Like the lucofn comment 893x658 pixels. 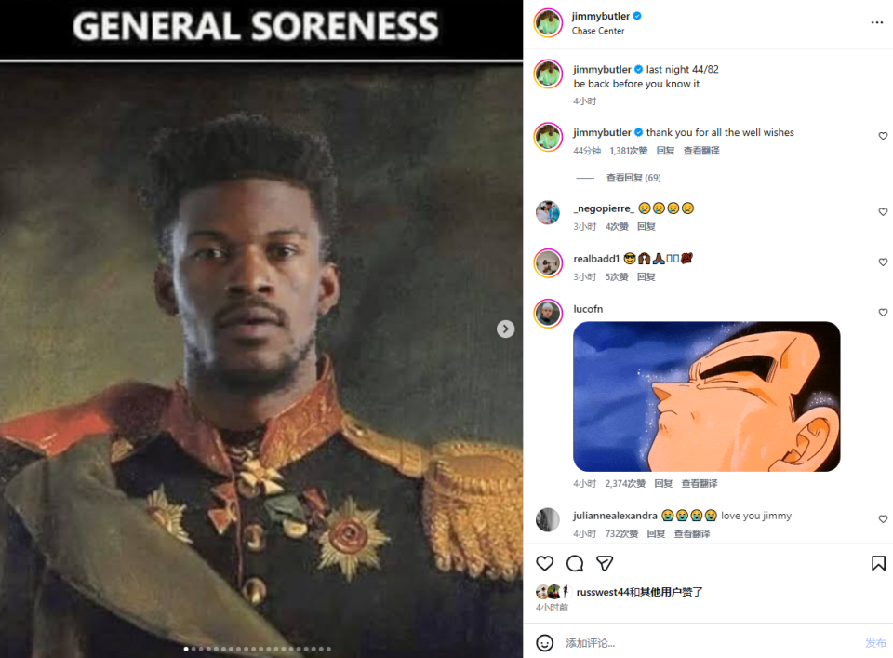click(883, 313)
